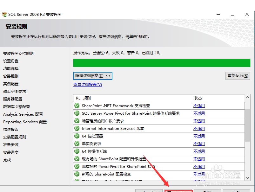The height and width of the screenshot is (192, 255).
Task: Select 错误报告 step in sidebar
Action: 11,130
